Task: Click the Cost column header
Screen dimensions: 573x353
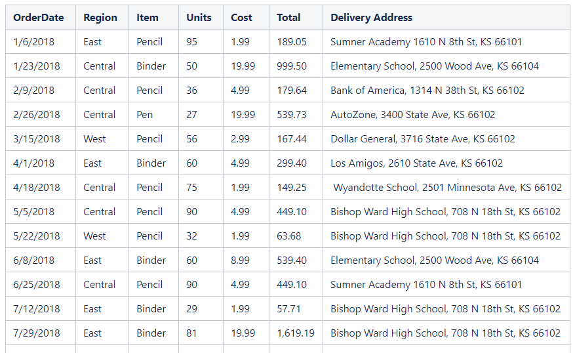Action: click(241, 18)
